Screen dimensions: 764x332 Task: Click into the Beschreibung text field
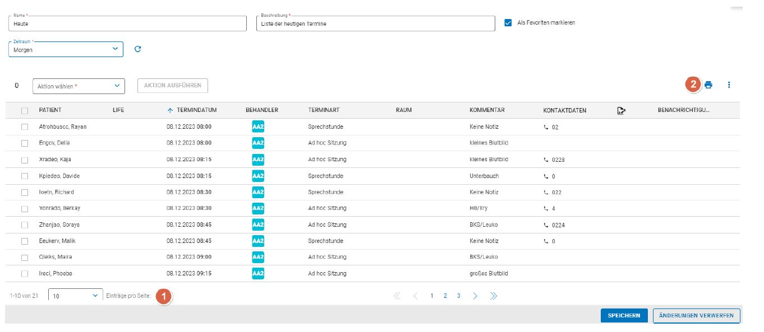click(x=375, y=24)
